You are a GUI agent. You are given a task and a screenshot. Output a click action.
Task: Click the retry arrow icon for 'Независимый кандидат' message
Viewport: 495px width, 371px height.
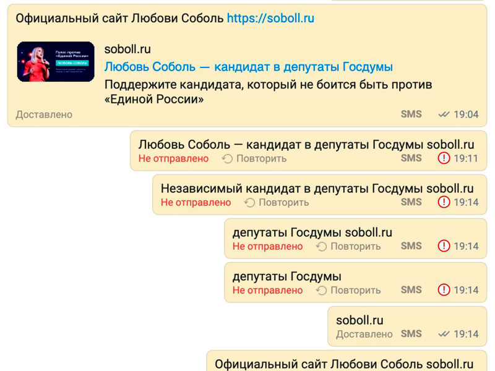pyautogui.click(x=250, y=202)
